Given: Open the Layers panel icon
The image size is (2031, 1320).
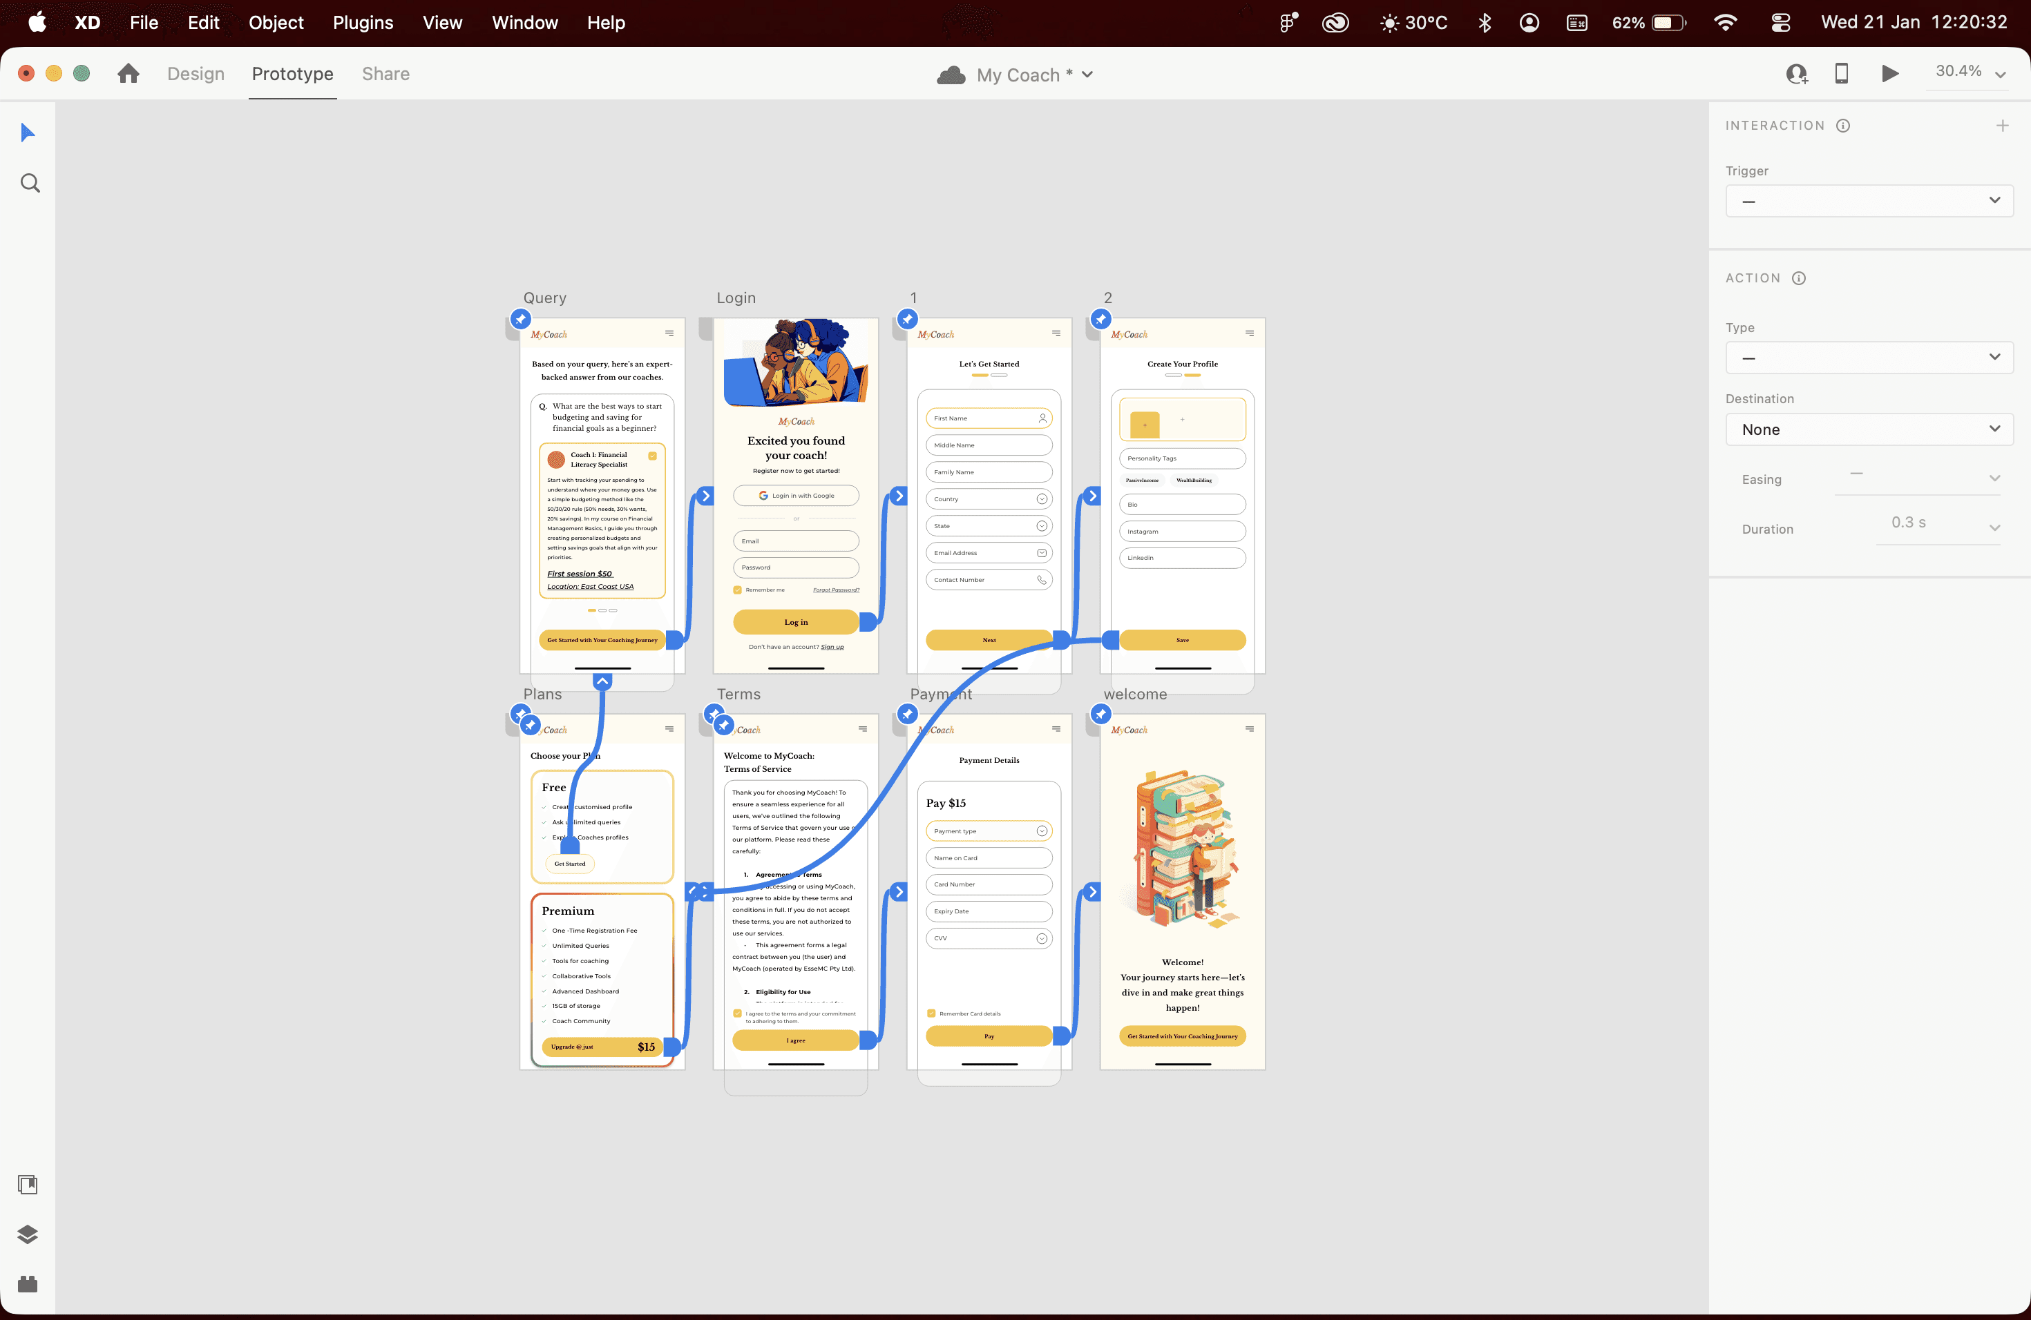Looking at the screenshot, I should [x=28, y=1234].
